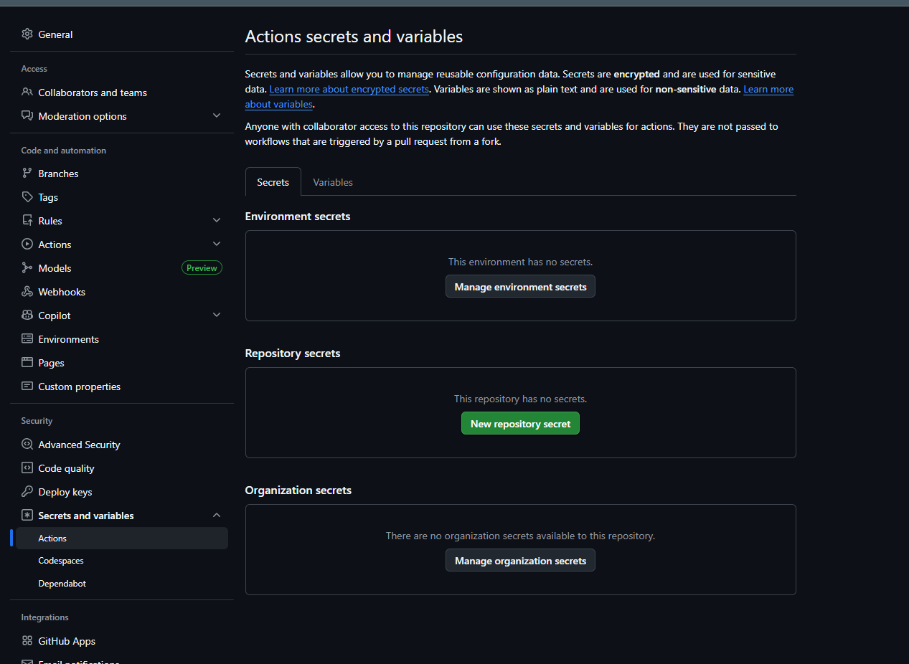Open Dependabot secrets in sidebar
The width and height of the screenshot is (909, 664).
[62, 584]
